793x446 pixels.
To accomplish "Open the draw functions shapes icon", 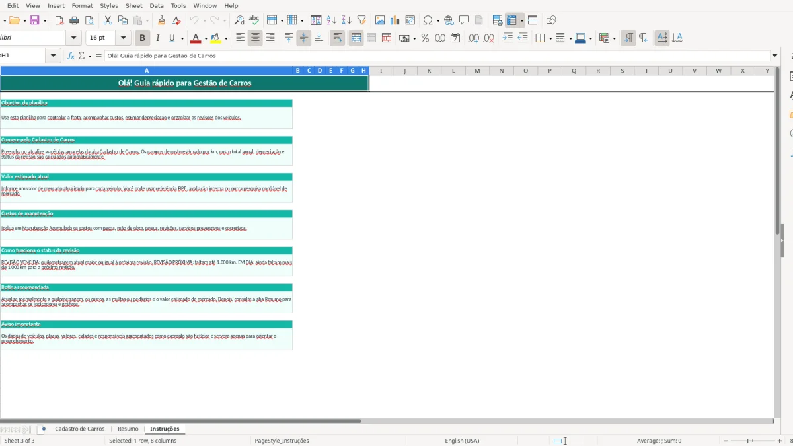I will click(551, 20).
